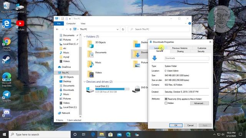Open the YouTube desktop shortcut
The image size is (246, 138).
20,25
